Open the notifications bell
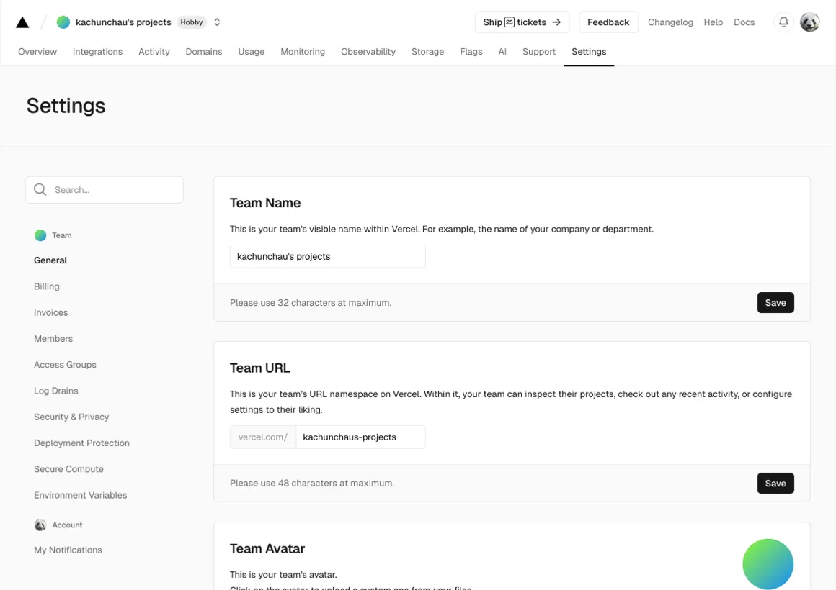This screenshot has width=836, height=590. click(783, 22)
